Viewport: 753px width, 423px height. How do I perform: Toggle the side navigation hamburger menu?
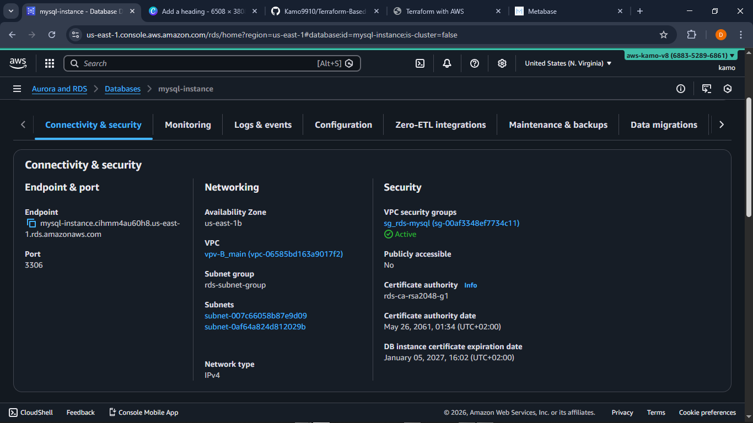click(17, 89)
